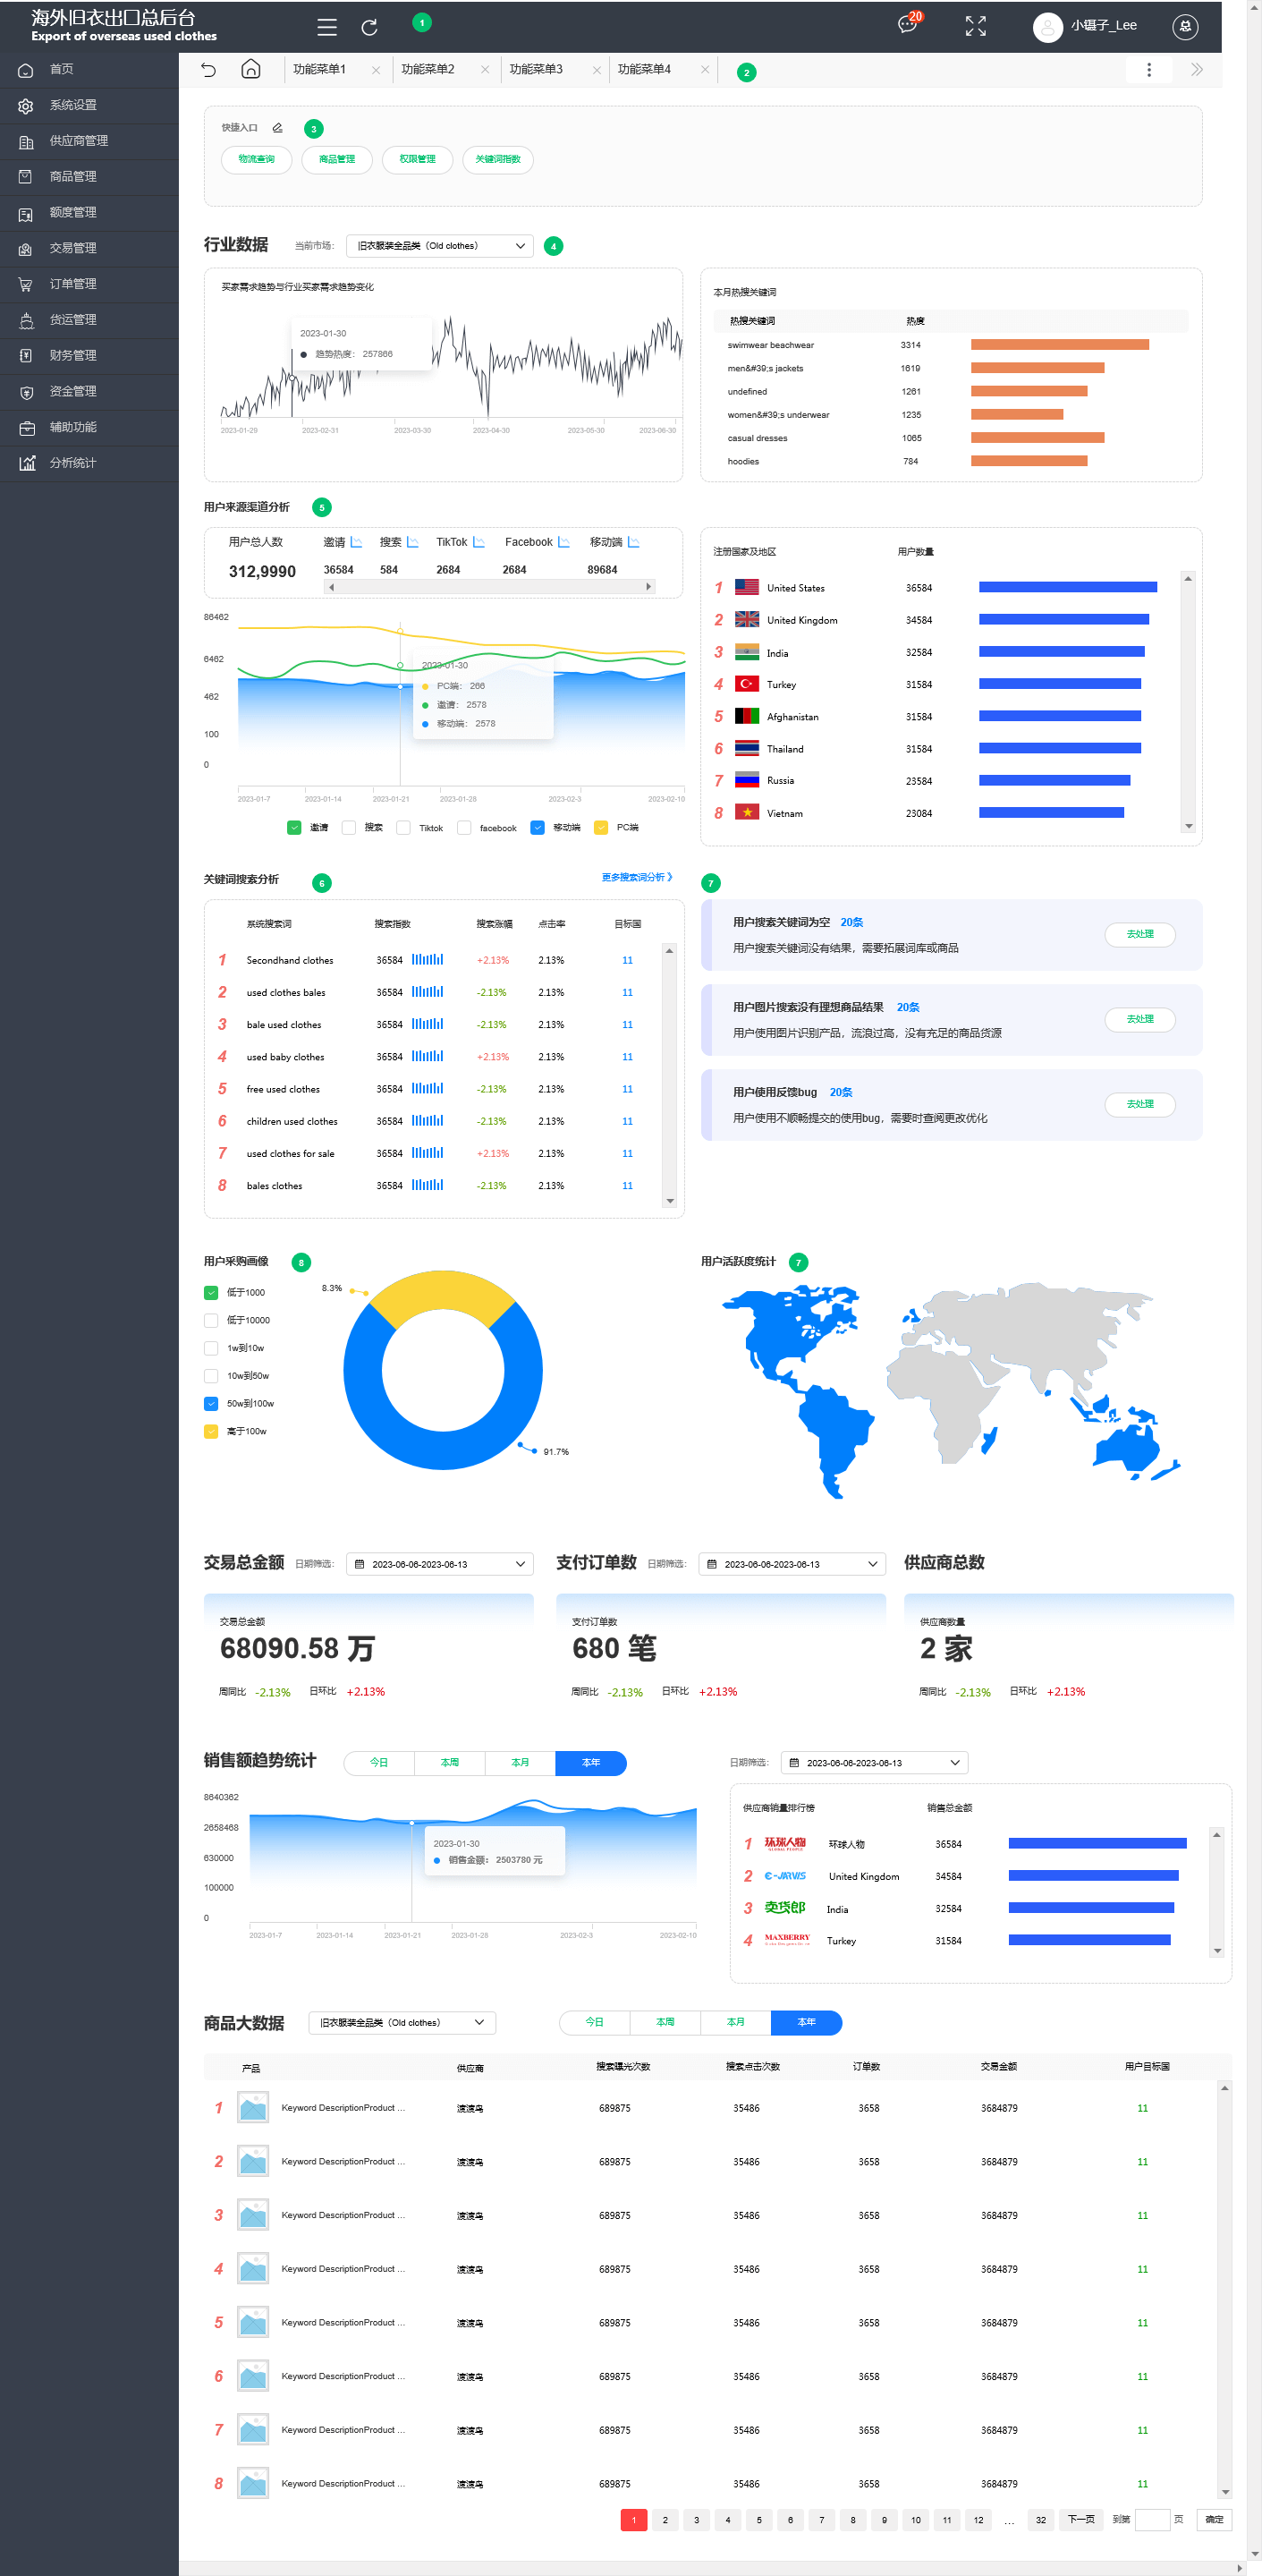Open the 更多搜索词分析 link

coord(636,877)
